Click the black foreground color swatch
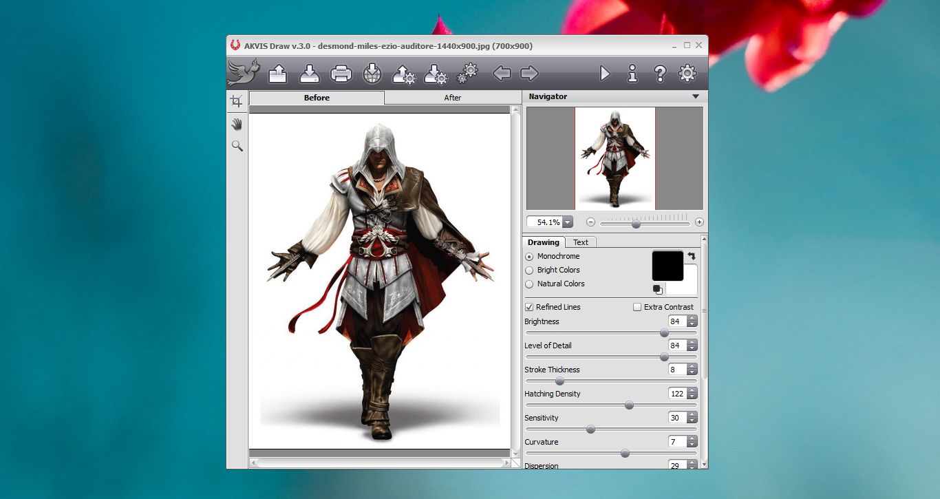 tap(667, 266)
